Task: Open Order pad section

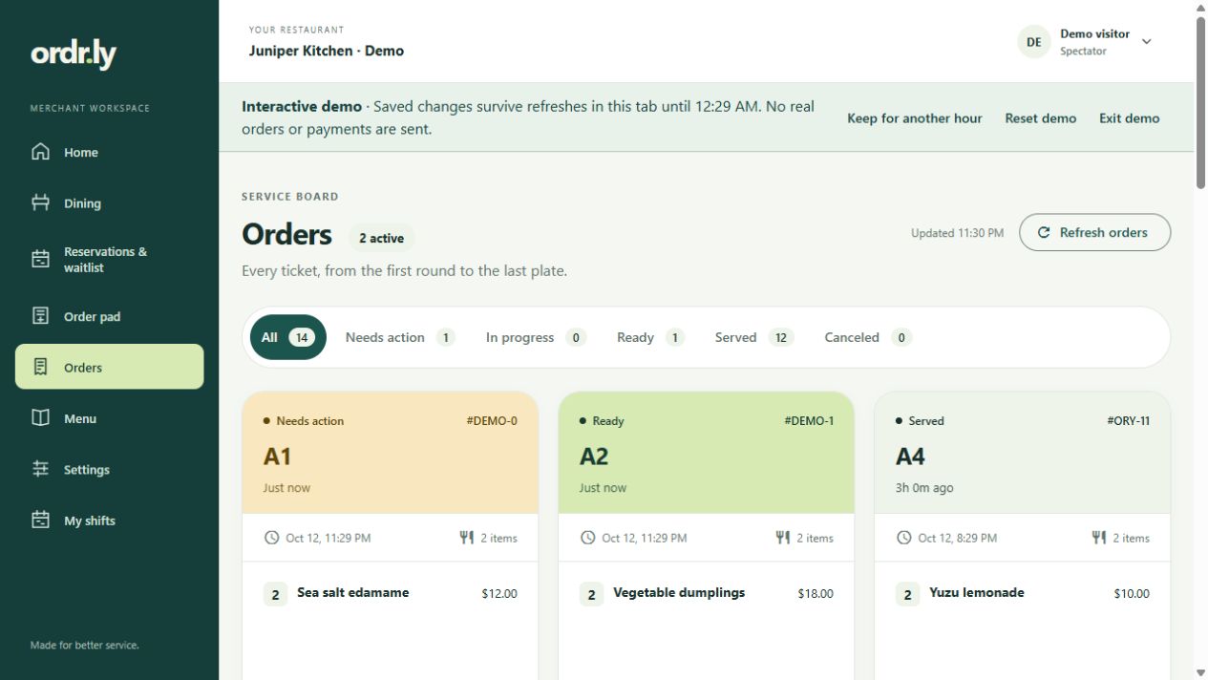Action: pyautogui.click(x=109, y=316)
